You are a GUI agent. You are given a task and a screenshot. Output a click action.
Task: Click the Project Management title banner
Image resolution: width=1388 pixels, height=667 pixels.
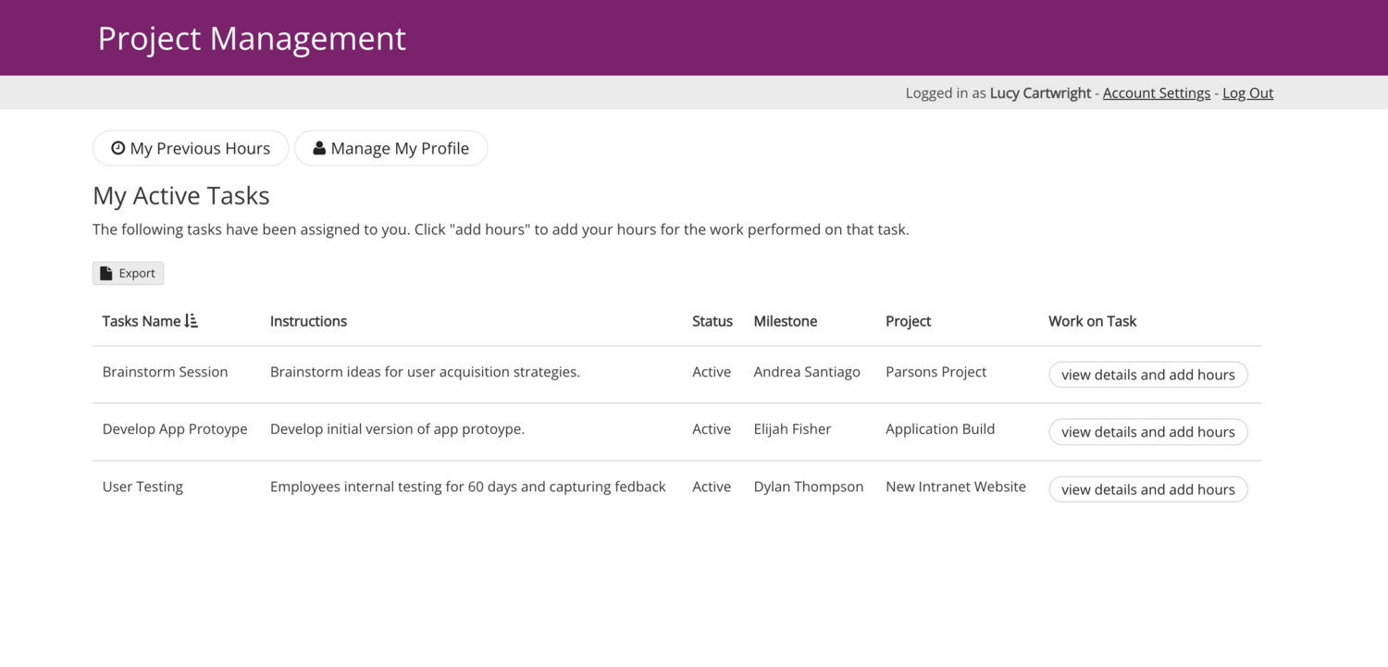pos(252,38)
